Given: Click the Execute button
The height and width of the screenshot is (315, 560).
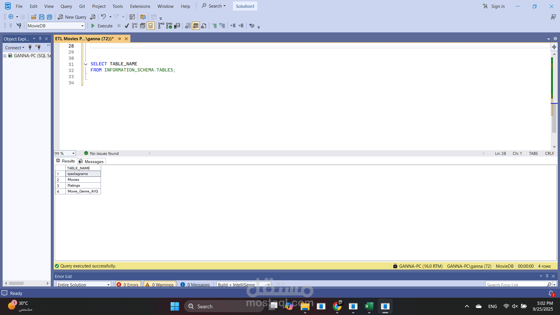Looking at the screenshot, I should click(102, 26).
